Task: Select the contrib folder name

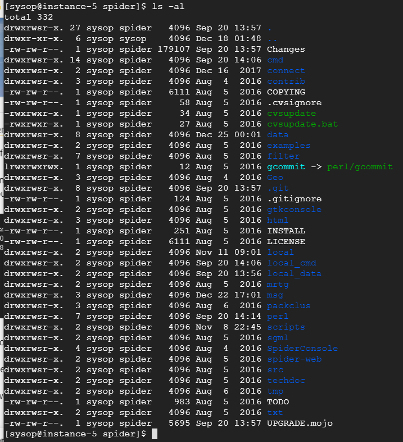Action: pyautogui.click(x=286, y=82)
